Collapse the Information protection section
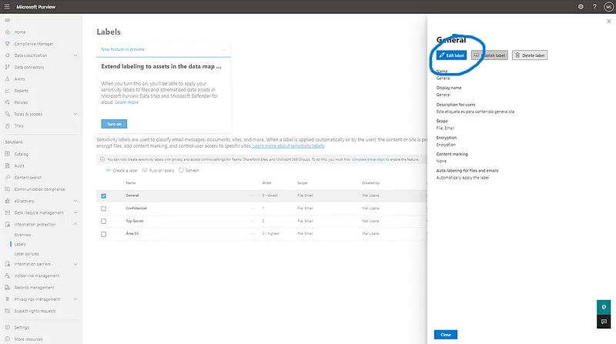 pos(75,224)
